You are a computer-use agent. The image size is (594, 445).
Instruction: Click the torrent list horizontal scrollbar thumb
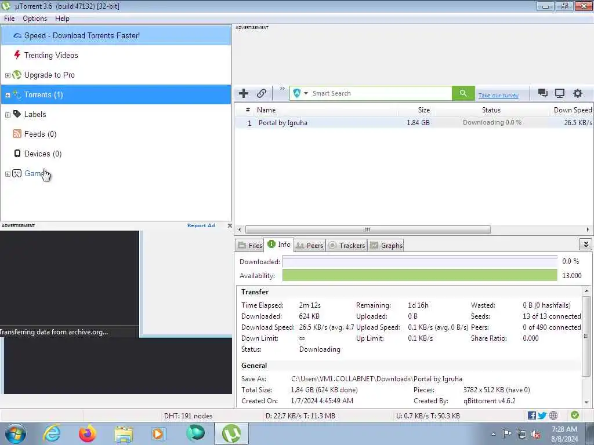(367, 229)
